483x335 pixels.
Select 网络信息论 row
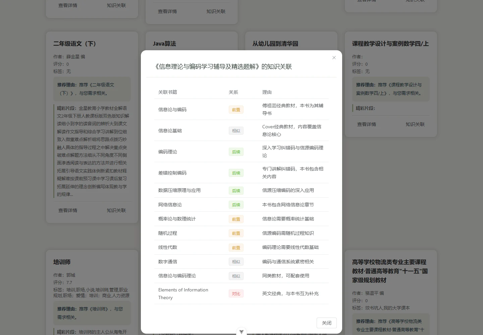(241, 205)
